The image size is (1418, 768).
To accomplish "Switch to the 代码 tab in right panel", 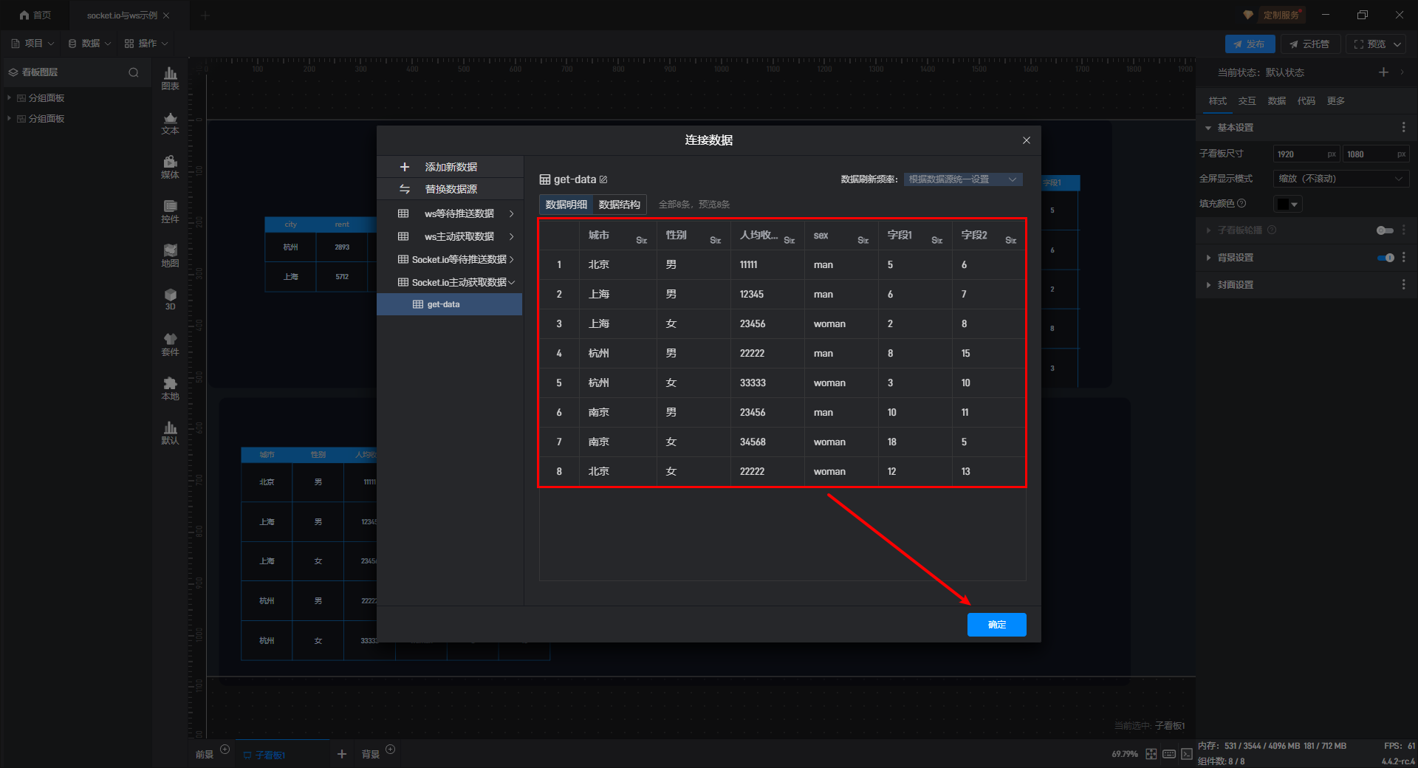I will click(1306, 101).
